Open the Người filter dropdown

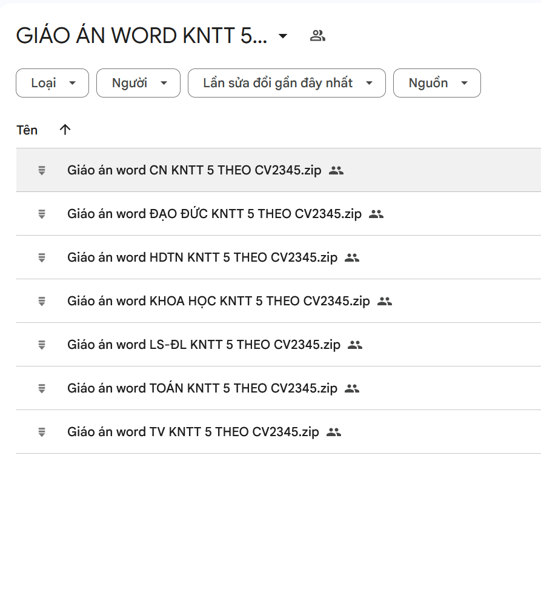click(138, 83)
